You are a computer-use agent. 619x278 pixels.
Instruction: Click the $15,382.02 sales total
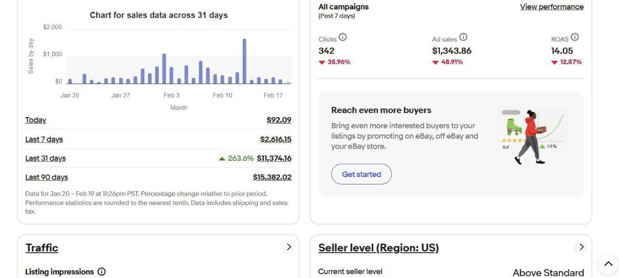pyautogui.click(x=272, y=177)
